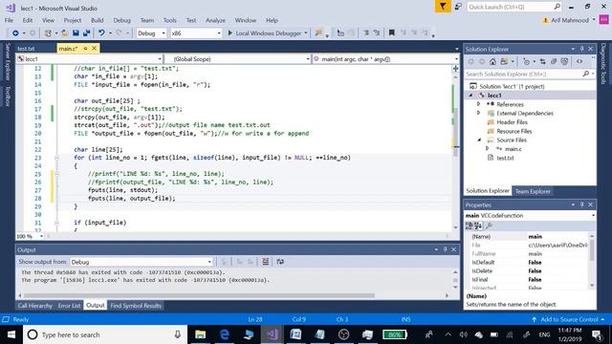Screen dimensions: 612x344
Task: Open Find Symbol Results tab
Action: (136, 306)
